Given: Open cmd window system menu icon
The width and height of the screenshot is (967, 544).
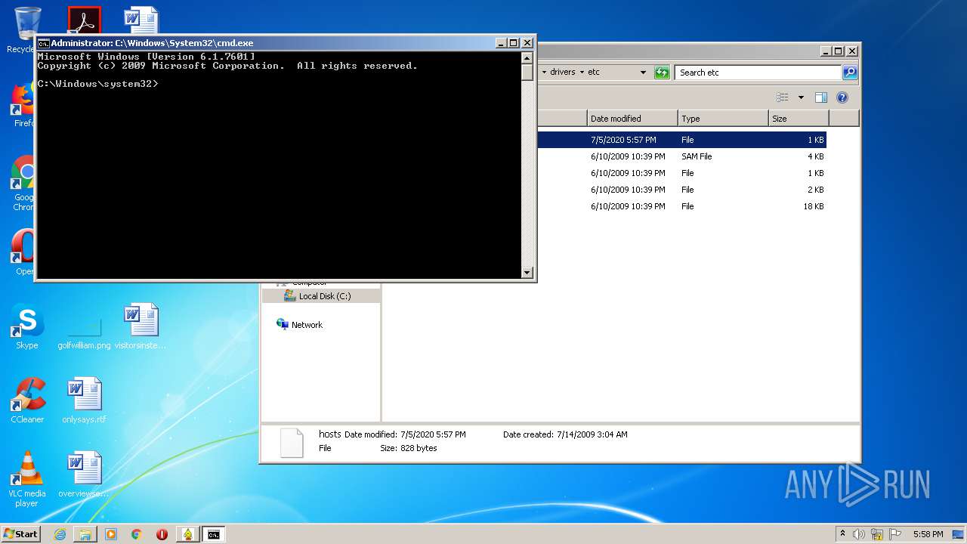Looking at the screenshot, I should click(x=44, y=43).
